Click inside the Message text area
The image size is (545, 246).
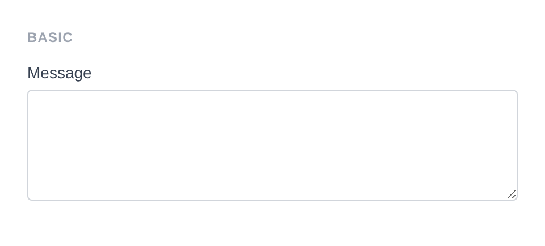click(272, 145)
